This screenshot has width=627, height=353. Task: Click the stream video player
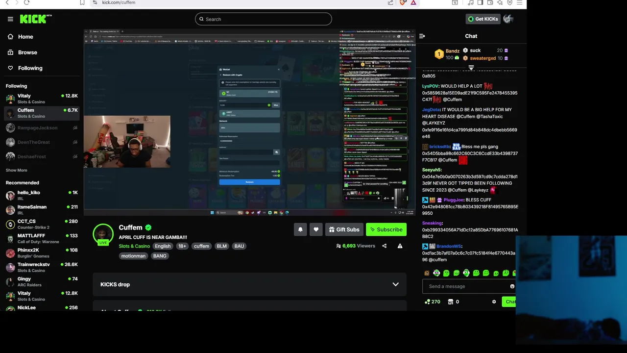point(250,123)
